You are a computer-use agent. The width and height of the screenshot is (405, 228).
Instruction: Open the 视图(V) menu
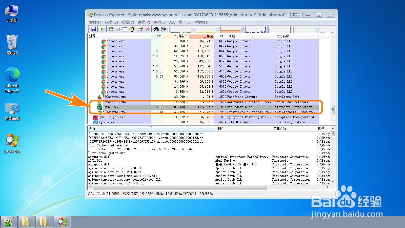[x=128, y=22]
